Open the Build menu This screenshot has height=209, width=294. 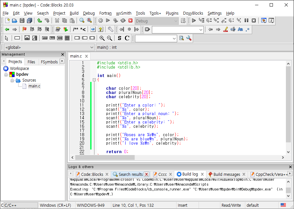74,13
